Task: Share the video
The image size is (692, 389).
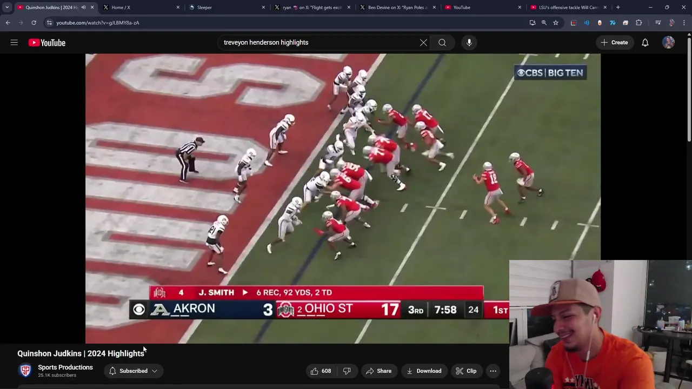Action: (x=378, y=371)
